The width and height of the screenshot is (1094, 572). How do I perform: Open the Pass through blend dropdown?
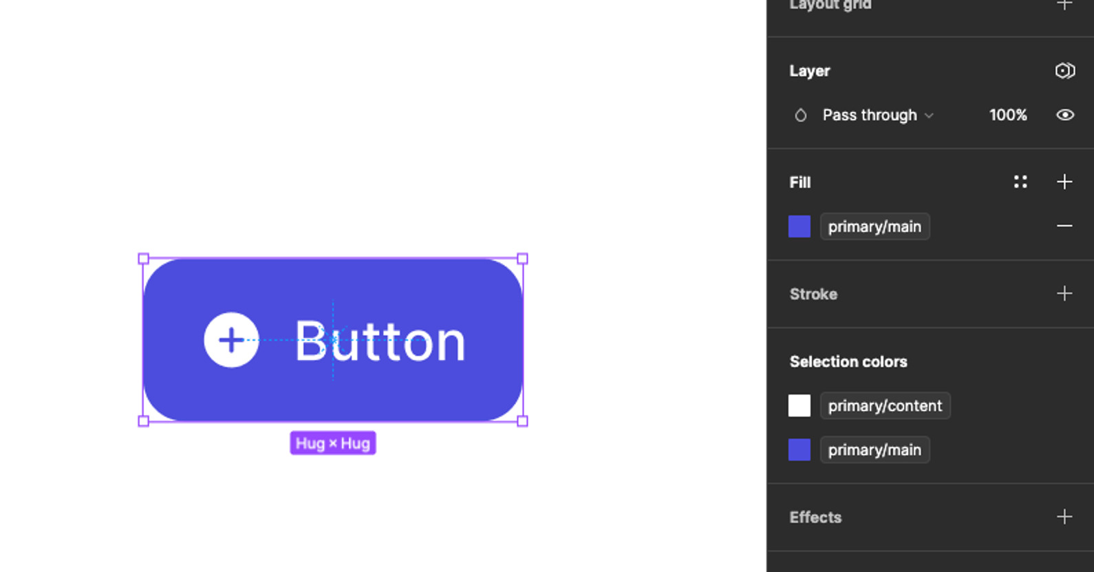[x=877, y=115]
